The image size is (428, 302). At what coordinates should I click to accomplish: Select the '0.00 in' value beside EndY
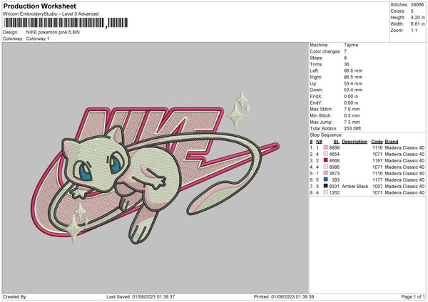click(x=351, y=103)
